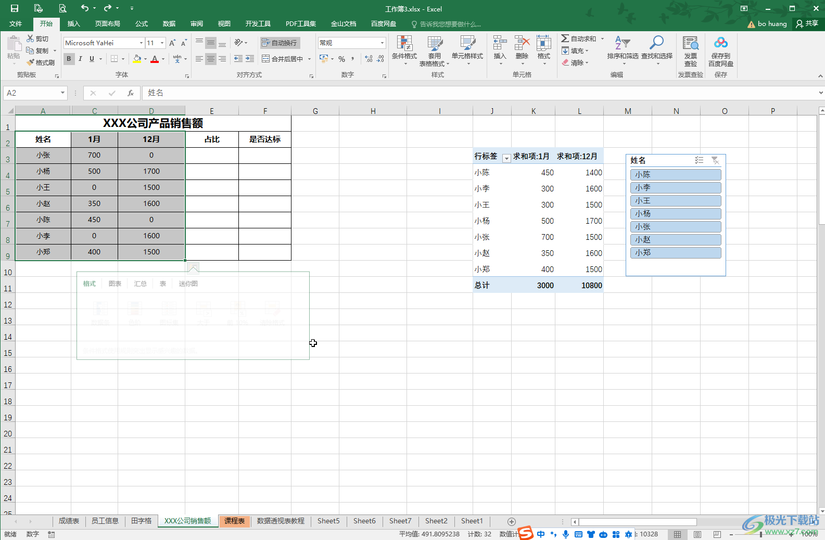
Task: Click the Format as Table (套用表格格式) icon
Action: [435, 44]
